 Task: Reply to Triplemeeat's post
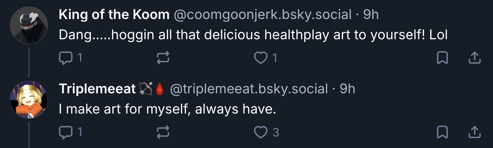(x=66, y=132)
